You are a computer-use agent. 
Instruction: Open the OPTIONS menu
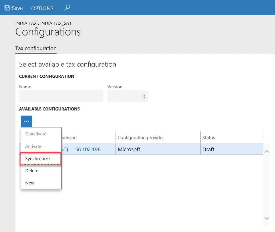pos(42,8)
